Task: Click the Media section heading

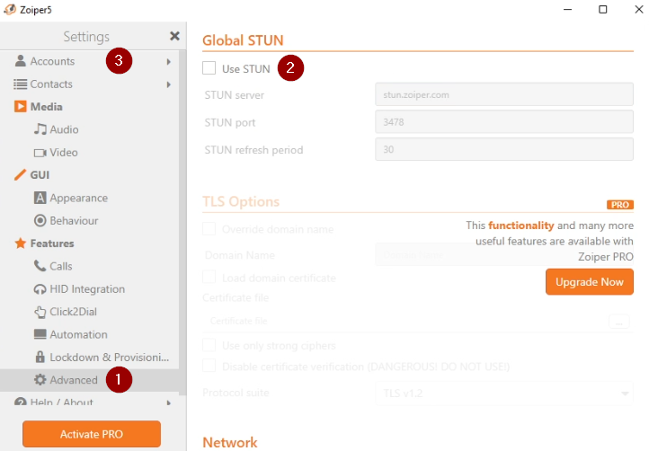Action: (47, 107)
